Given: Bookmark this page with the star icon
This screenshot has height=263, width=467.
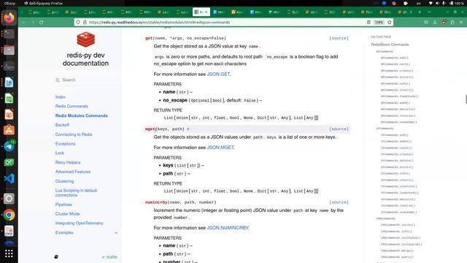Looking at the screenshot, I should coord(389,23).
